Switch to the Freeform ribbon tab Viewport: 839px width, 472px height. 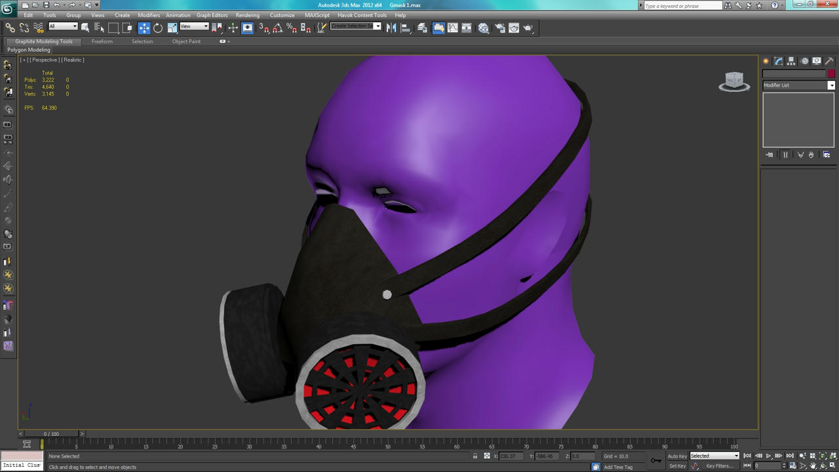tap(102, 41)
